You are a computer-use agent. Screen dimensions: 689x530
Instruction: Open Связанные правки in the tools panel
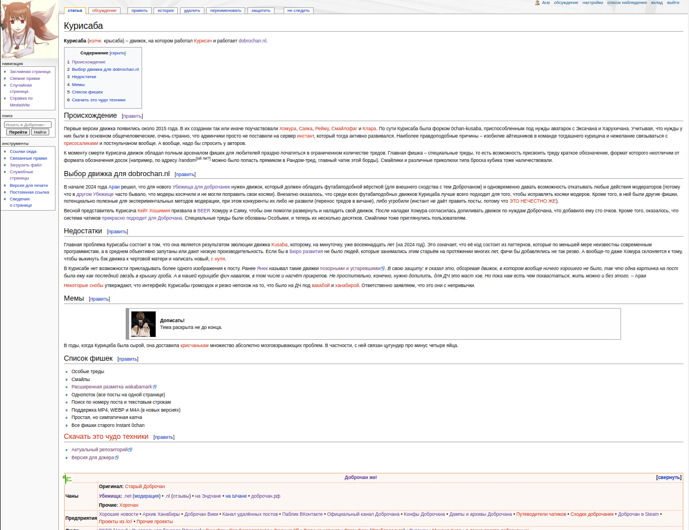tap(28, 159)
